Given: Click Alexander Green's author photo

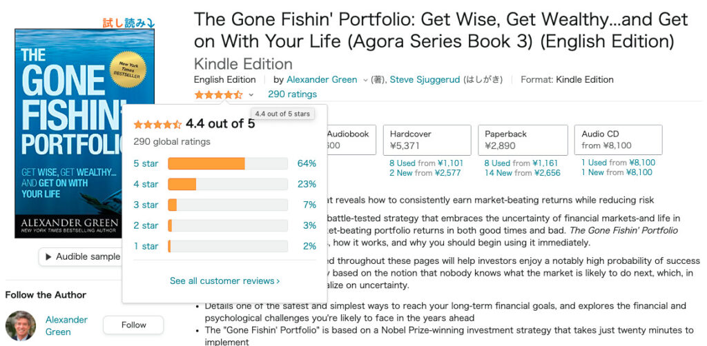Looking at the screenshot, I should point(21,326).
